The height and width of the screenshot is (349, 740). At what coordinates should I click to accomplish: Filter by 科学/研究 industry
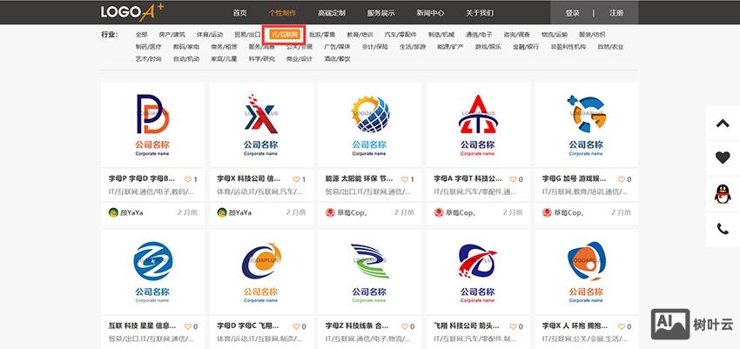[x=261, y=59]
